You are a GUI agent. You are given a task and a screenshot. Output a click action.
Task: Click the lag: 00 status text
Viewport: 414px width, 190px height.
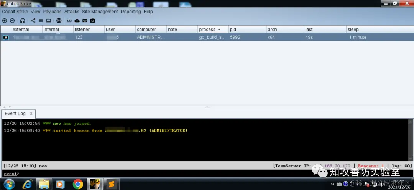point(402,166)
